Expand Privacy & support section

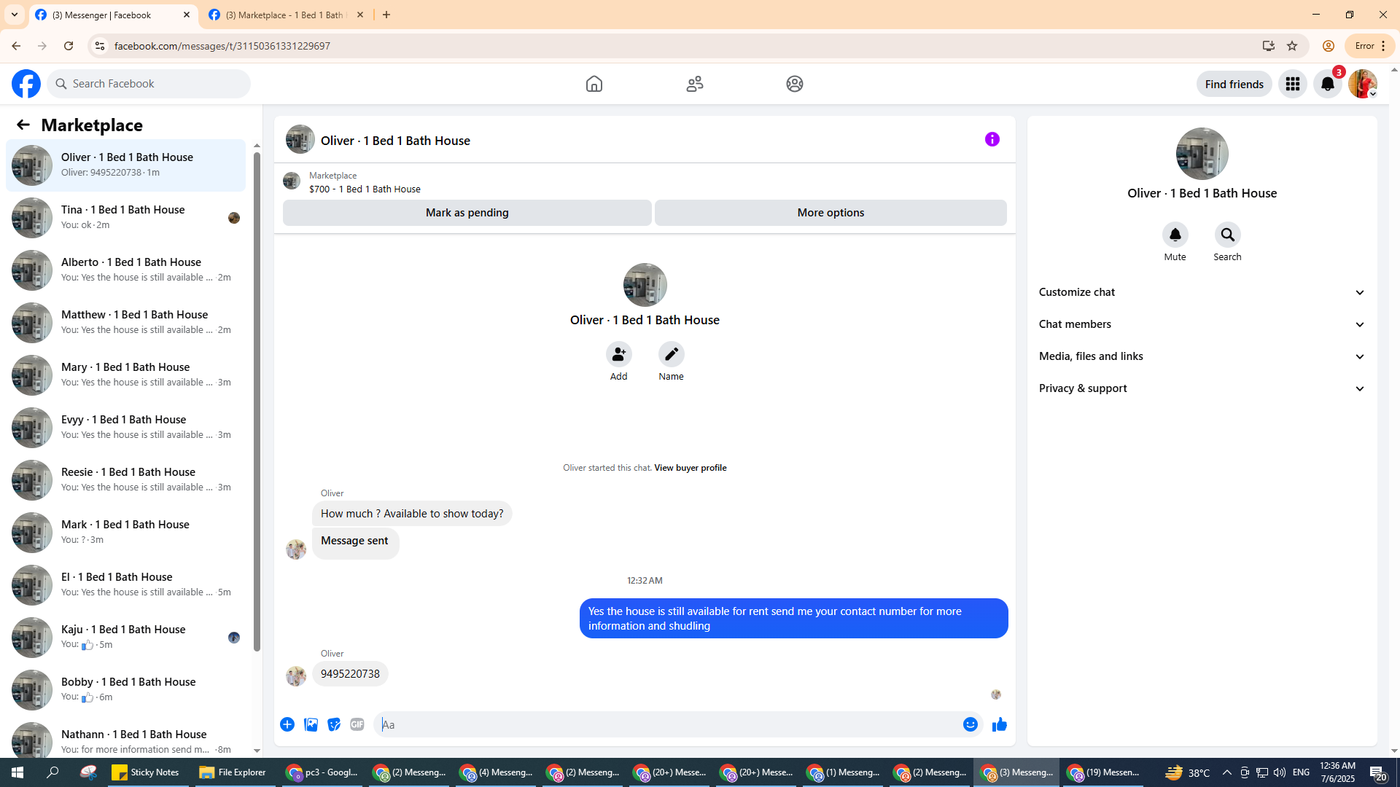pos(1201,388)
